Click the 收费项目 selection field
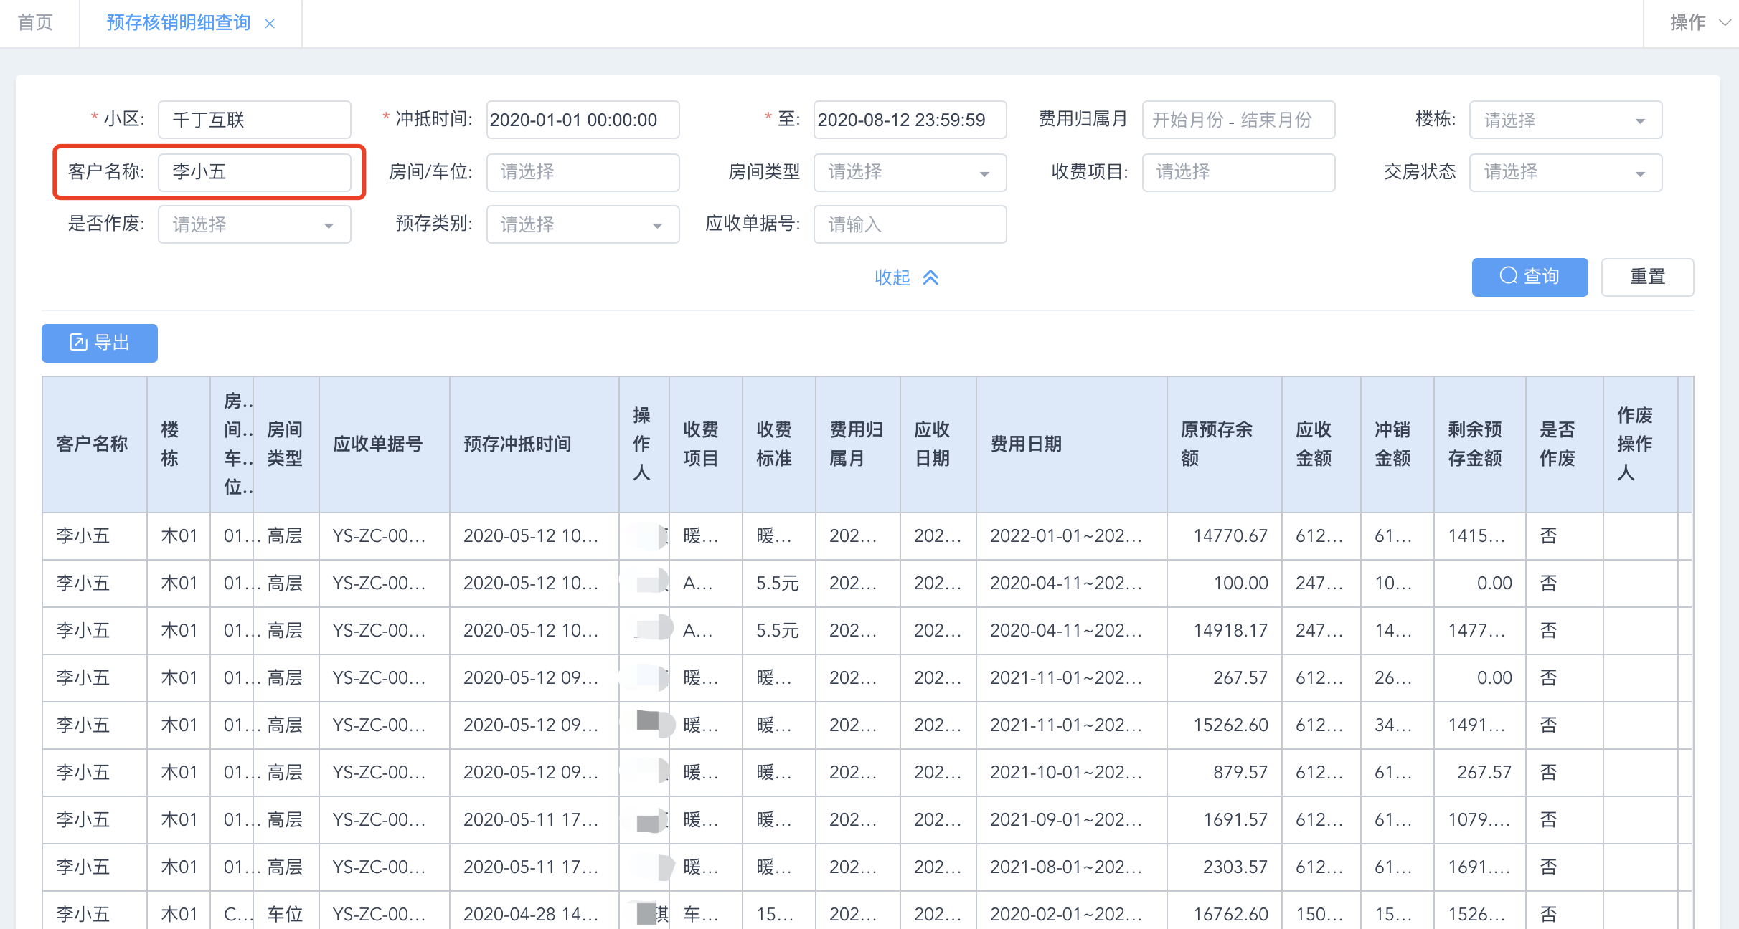 [x=1238, y=172]
